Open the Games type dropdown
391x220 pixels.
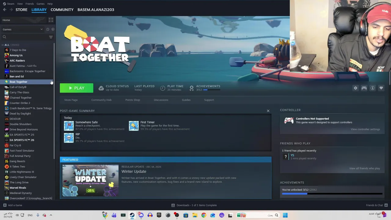[x=23, y=29]
